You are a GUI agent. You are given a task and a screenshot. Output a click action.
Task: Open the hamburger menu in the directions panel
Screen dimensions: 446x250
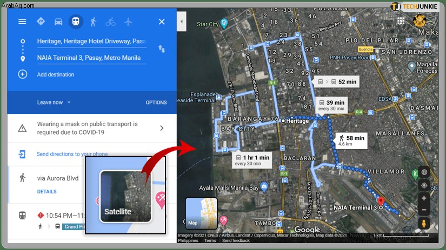[22, 22]
